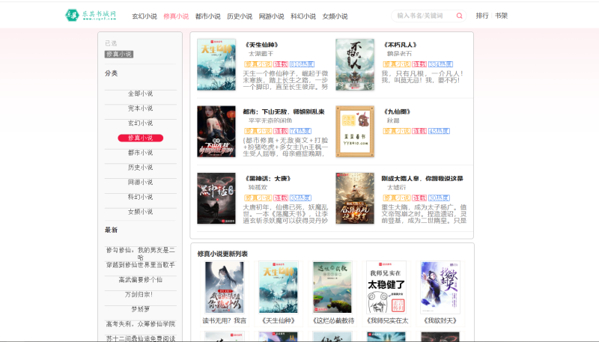
Task: Click the 修真小说更新列表 section heading
Action: [x=222, y=254]
